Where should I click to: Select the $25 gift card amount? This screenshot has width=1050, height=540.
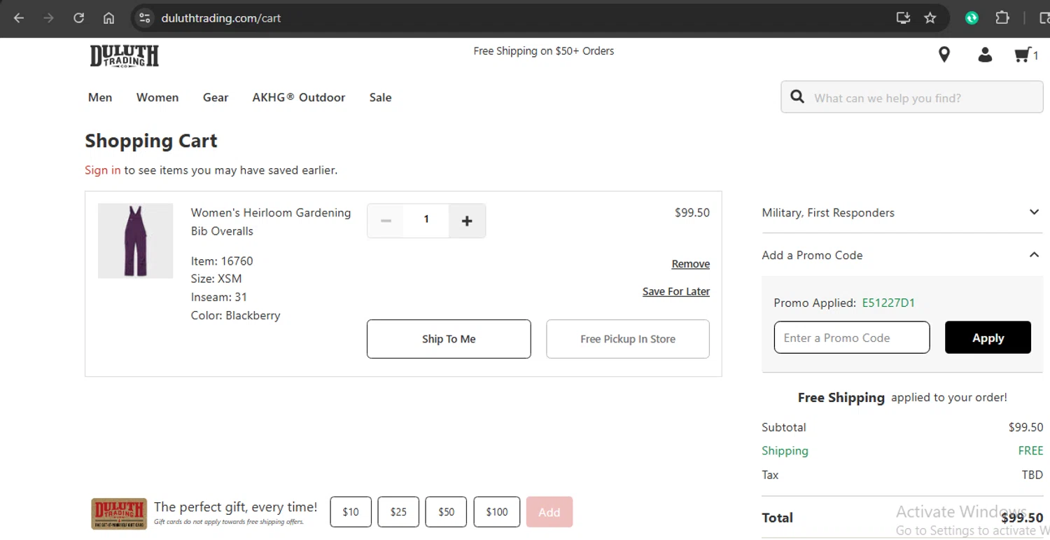click(x=398, y=512)
